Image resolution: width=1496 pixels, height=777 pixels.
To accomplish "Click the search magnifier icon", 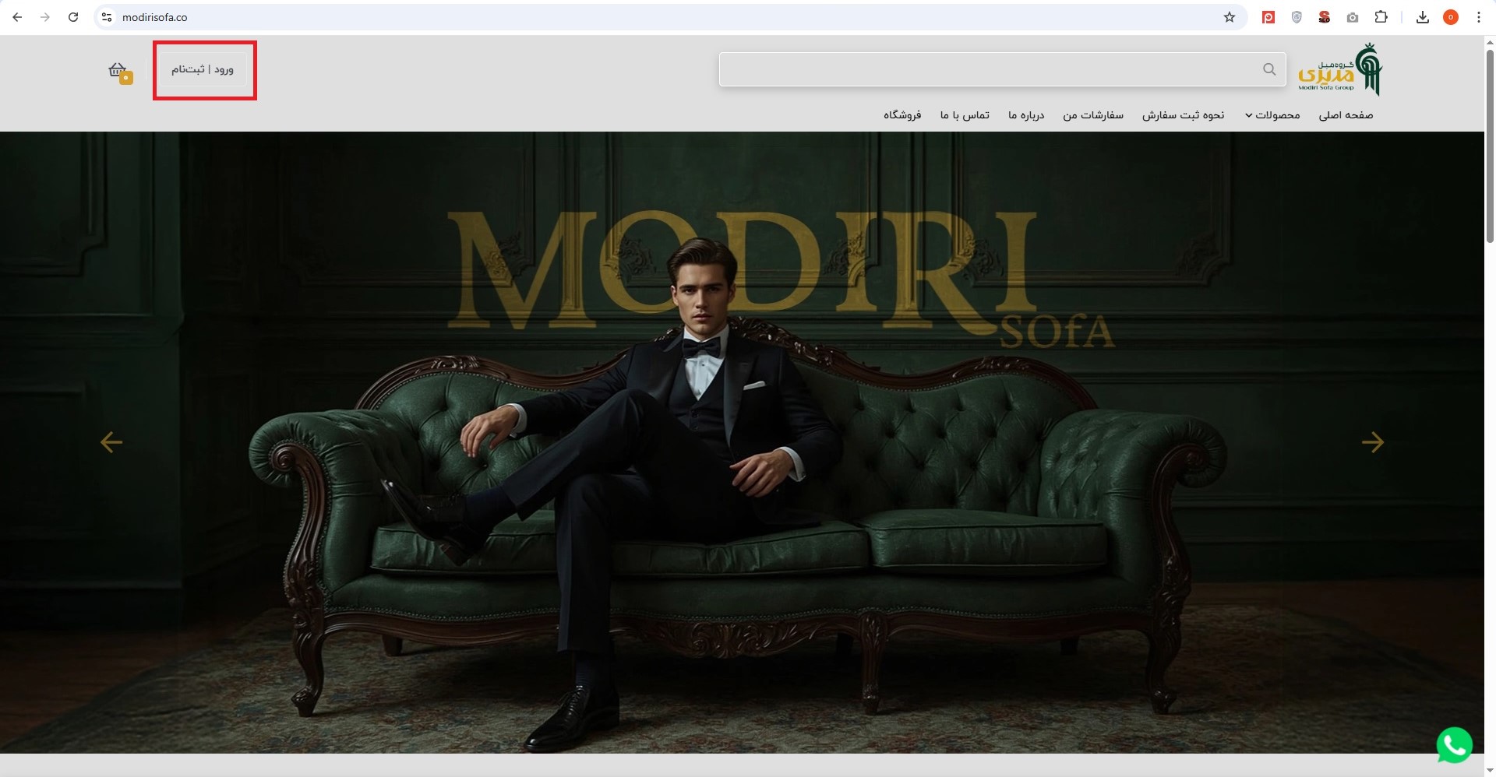I will pos(1269,69).
